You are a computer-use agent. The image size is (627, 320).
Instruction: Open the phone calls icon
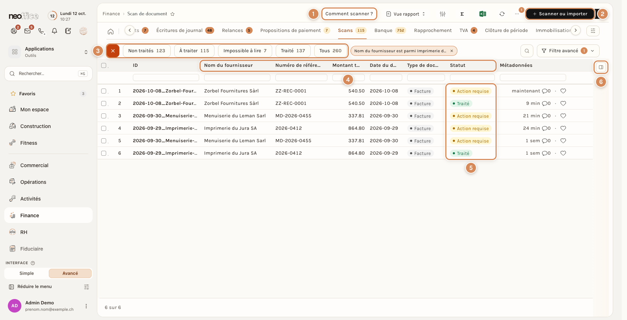coord(41,31)
